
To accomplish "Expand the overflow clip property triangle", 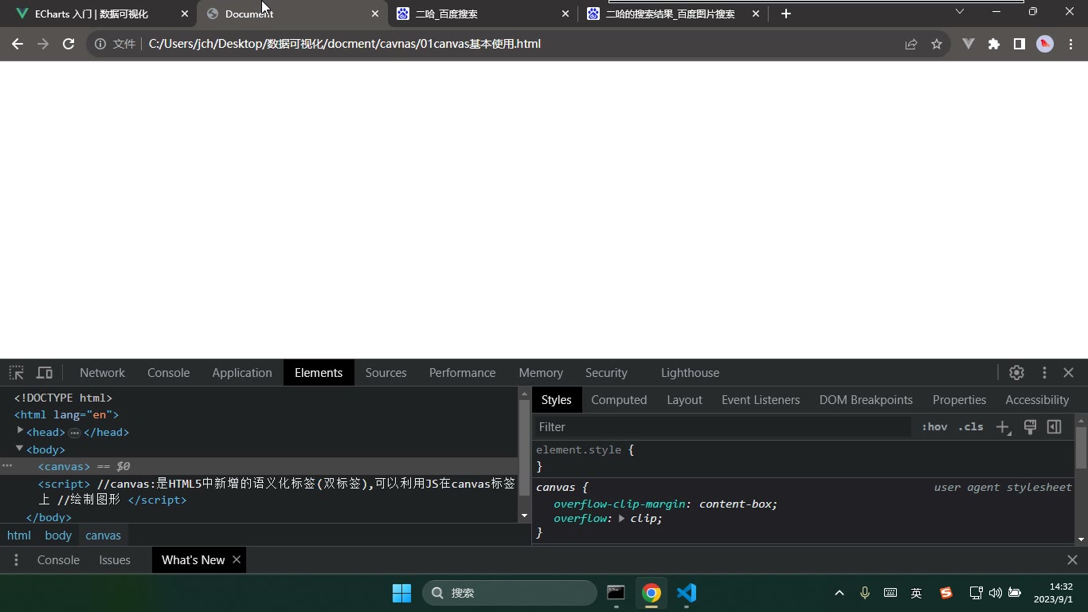I will tap(621, 518).
